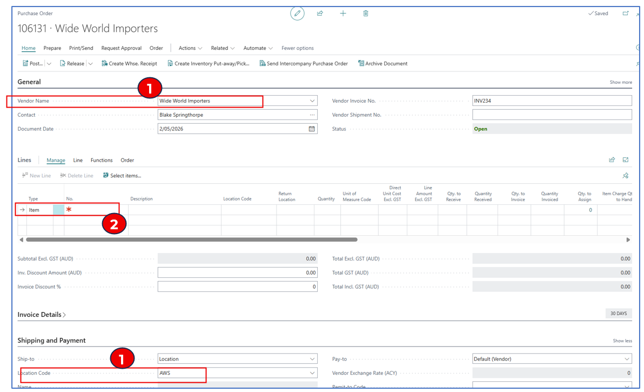Click the plus icon to create new
This screenshot has height=392, width=644.
(343, 14)
